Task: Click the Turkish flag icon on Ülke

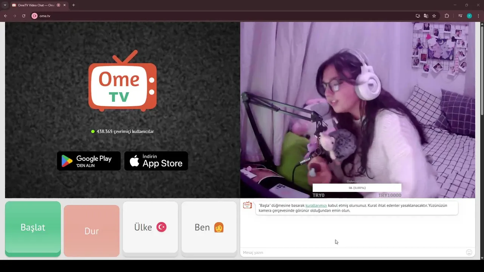Action: coord(161,227)
